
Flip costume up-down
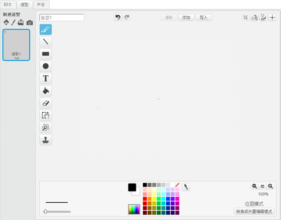pos(263,18)
